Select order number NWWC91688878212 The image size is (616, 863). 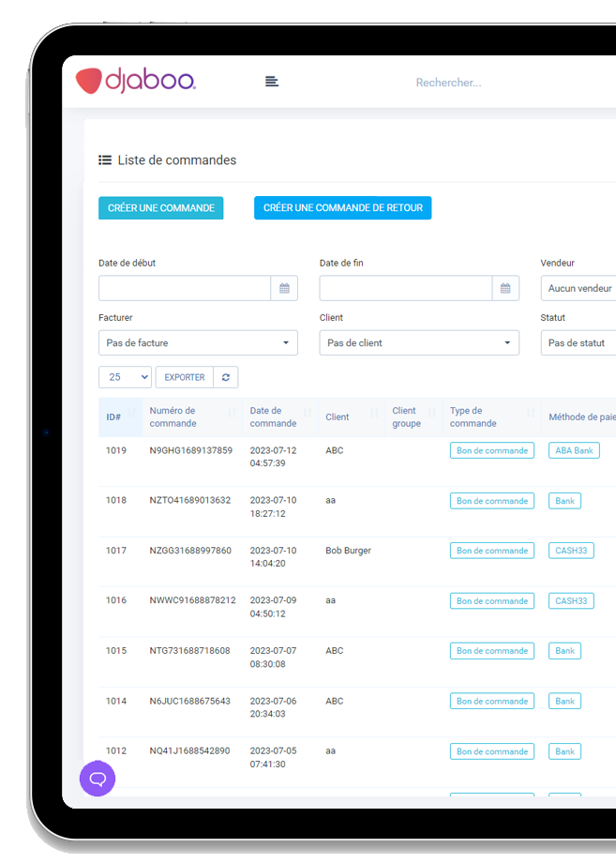pos(192,600)
